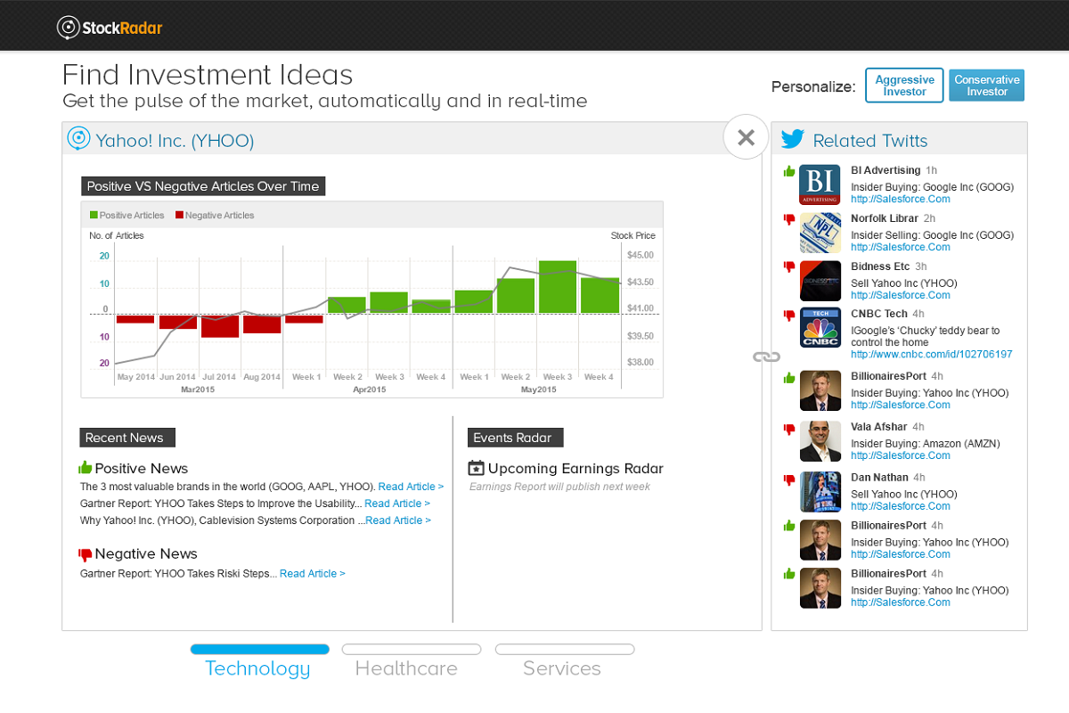Toggle Negative Articles legend entry

(215, 215)
